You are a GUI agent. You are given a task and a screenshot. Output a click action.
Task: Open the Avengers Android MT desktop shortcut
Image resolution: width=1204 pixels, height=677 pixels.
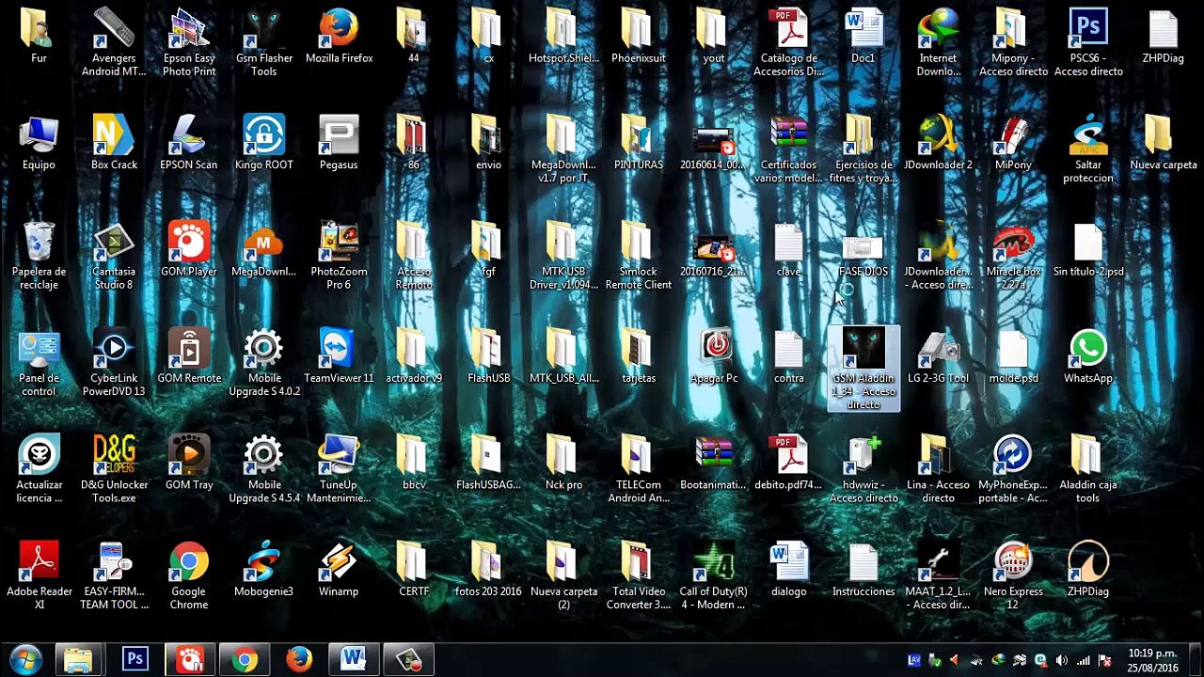pos(114,42)
